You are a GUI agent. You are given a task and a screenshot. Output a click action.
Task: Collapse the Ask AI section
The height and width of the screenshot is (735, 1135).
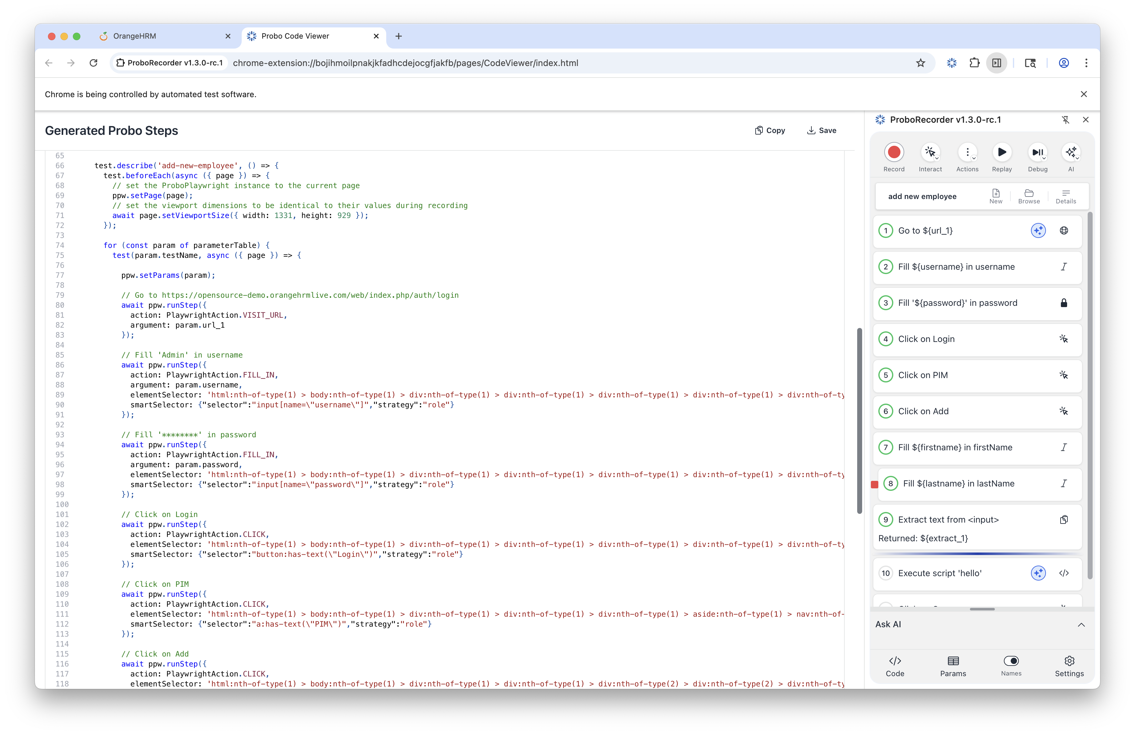(x=1082, y=625)
